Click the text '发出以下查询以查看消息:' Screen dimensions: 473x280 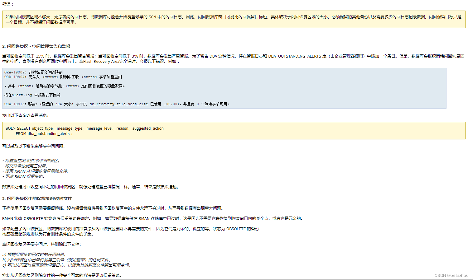click(25, 115)
